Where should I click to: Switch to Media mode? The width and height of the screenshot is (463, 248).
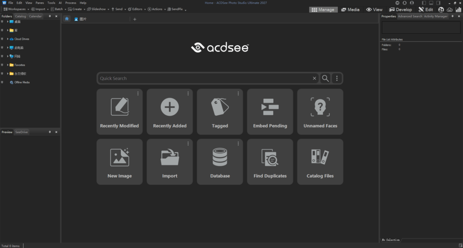click(350, 9)
